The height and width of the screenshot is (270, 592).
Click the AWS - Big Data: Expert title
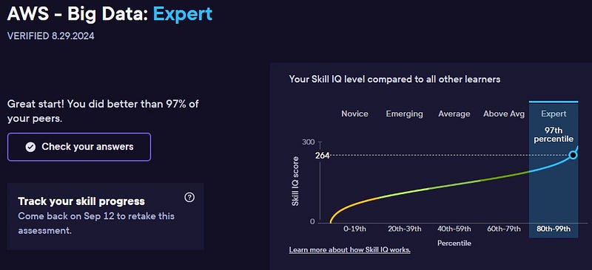click(110, 14)
